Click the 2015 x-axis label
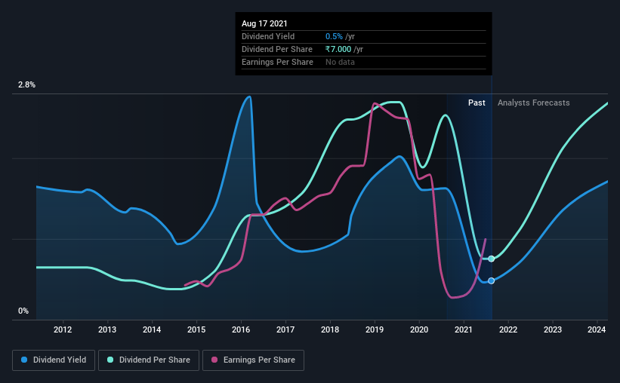This screenshot has height=383, width=620. click(x=196, y=329)
